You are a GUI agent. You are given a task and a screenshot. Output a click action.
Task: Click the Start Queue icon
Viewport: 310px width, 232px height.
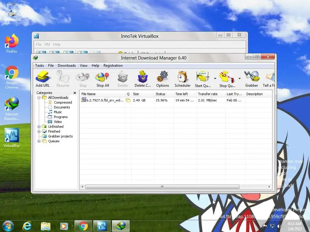coord(203,79)
